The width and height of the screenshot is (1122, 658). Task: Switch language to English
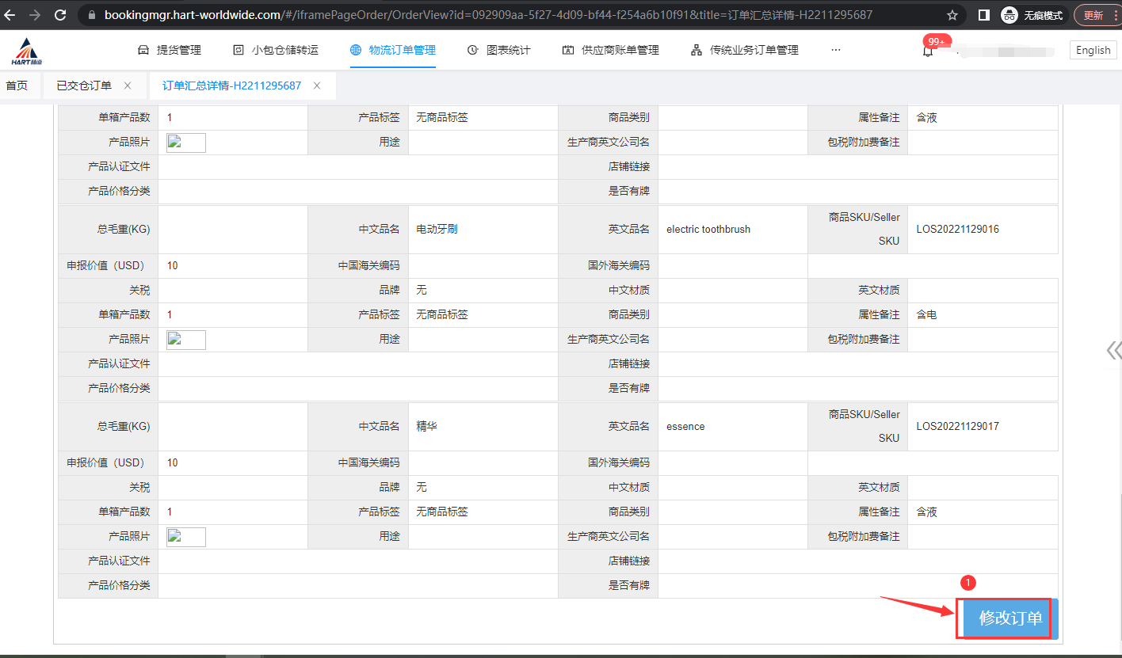pos(1093,50)
